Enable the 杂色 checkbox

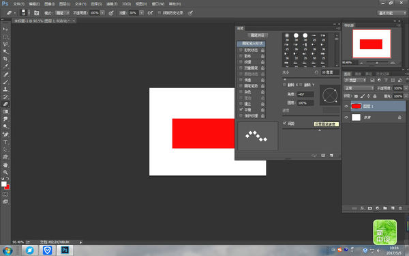pos(241,91)
